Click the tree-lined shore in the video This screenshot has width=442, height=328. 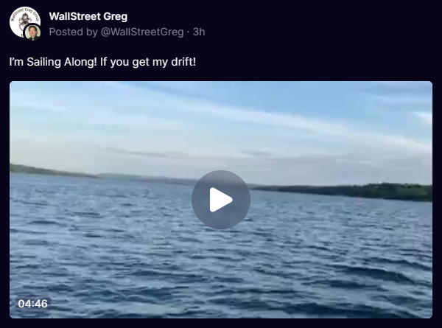click(x=352, y=192)
